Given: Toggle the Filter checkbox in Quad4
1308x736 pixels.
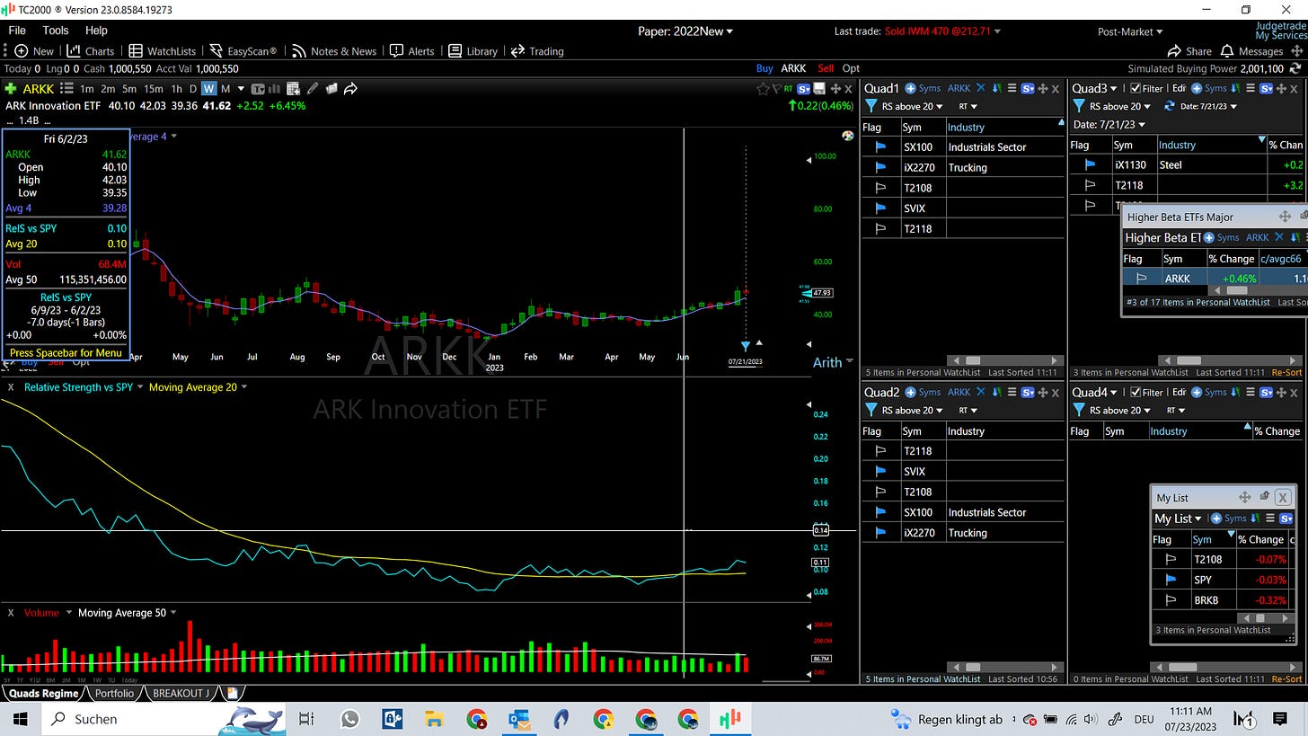Looking at the screenshot, I should click(1136, 392).
